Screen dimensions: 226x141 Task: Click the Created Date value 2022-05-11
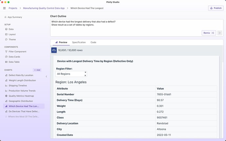pos(164,135)
